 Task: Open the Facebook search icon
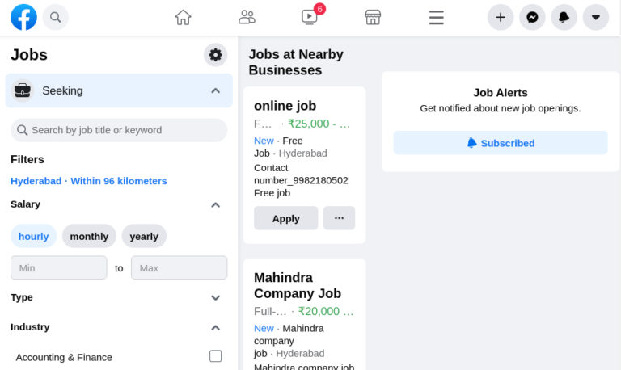click(55, 17)
